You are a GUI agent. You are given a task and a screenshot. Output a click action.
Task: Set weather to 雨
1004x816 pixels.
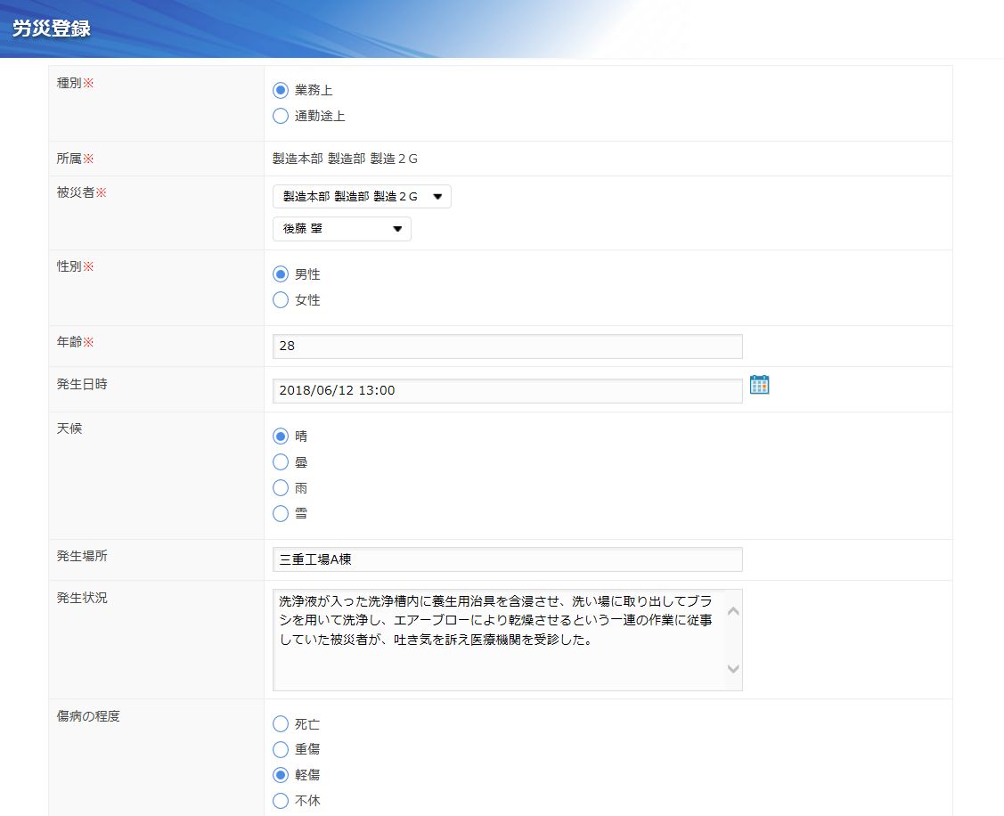[x=281, y=488]
